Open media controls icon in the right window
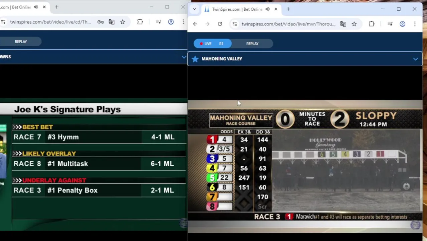 (x=390, y=24)
